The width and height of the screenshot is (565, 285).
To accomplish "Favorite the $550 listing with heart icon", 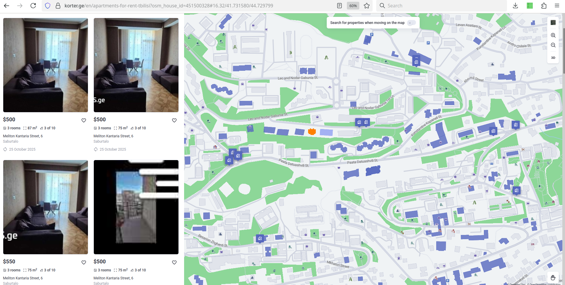I will (84, 263).
